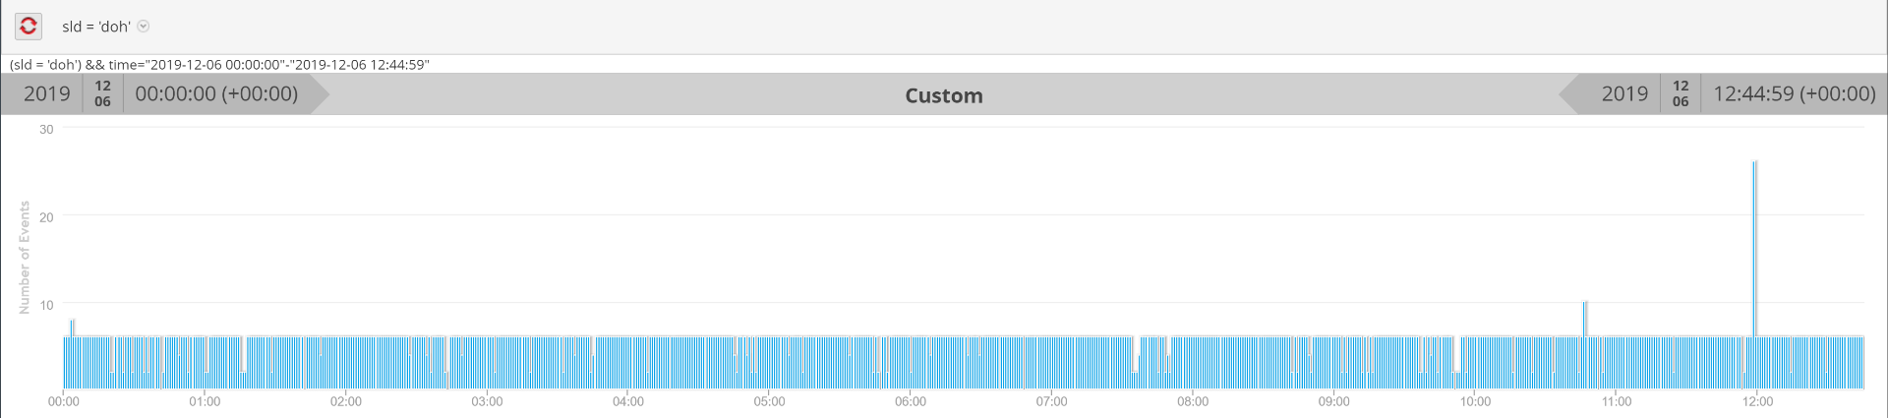Edit the start time 00:00:00 (+00:00)
The width and height of the screenshot is (1888, 418).
(216, 94)
